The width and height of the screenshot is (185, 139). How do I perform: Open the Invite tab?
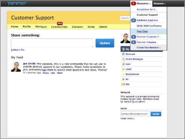click(91, 27)
